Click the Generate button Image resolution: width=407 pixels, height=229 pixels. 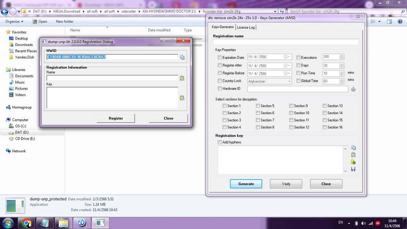click(246, 184)
